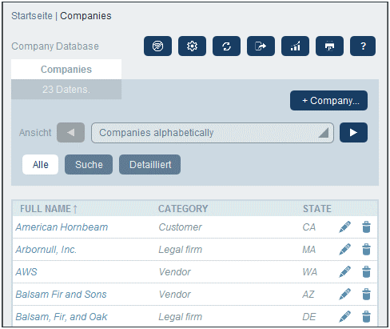
Task: Open the Companies alphabetically view dropdown
Action: point(213,133)
